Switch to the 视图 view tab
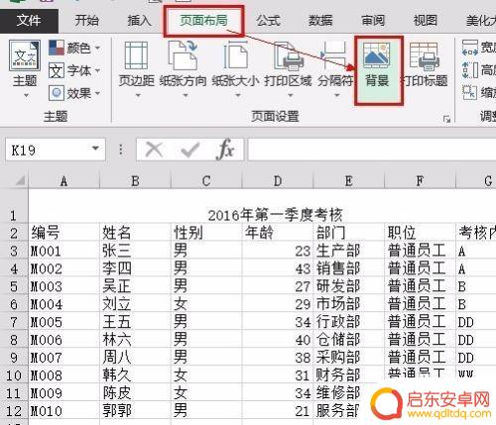Viewport: 496px width, 425px height. click(x=426, y=21)
